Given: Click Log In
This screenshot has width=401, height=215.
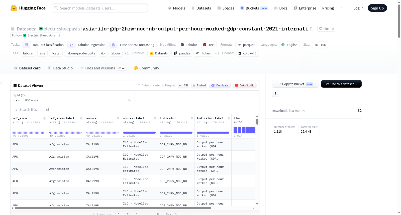Looking at the screenshot, I should [x=358, y=8].
